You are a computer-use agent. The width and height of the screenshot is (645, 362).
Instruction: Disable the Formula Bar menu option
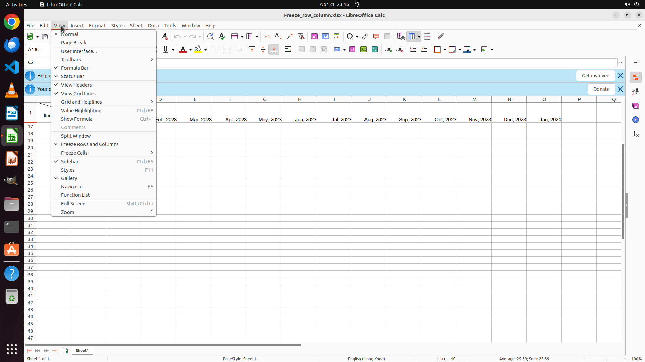click(x=75, y=68)
